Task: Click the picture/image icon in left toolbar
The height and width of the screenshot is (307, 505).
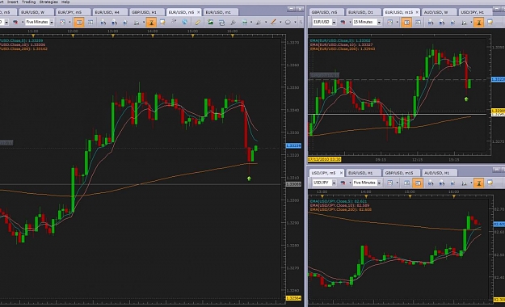Action: coord(210,22)
